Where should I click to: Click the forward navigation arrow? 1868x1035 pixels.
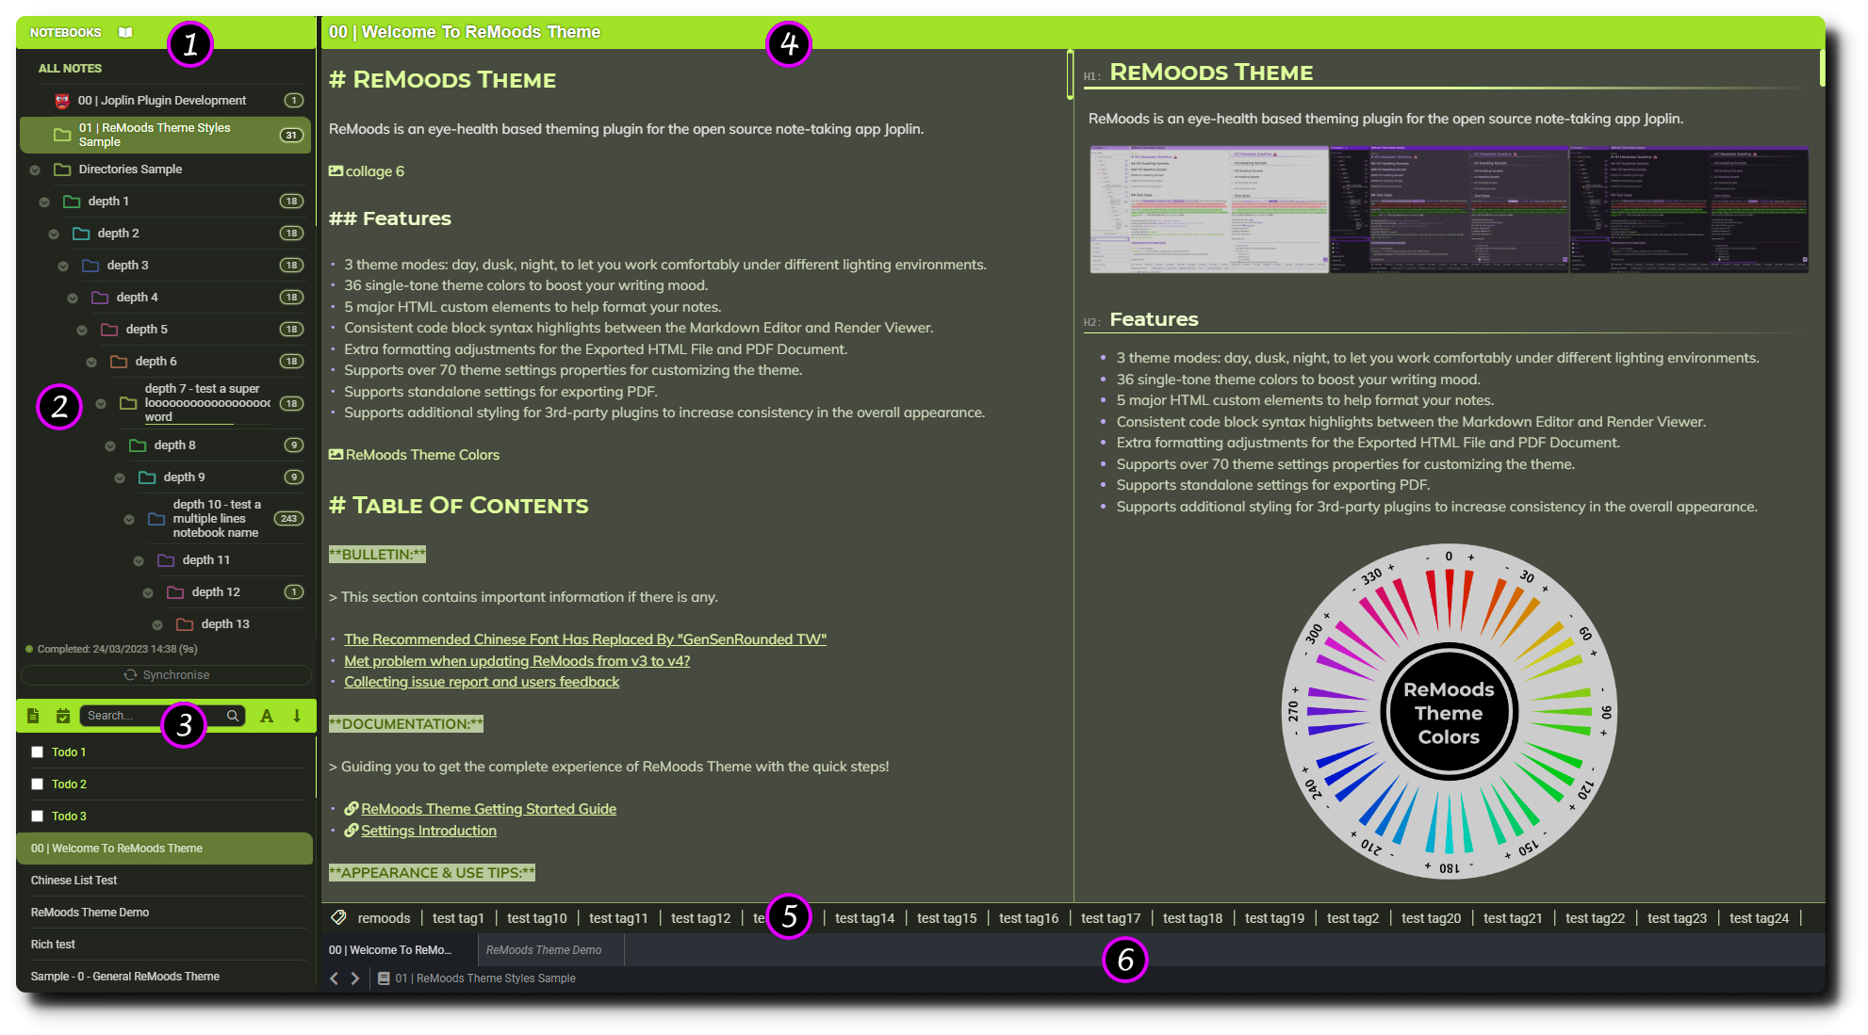[355, 978]
